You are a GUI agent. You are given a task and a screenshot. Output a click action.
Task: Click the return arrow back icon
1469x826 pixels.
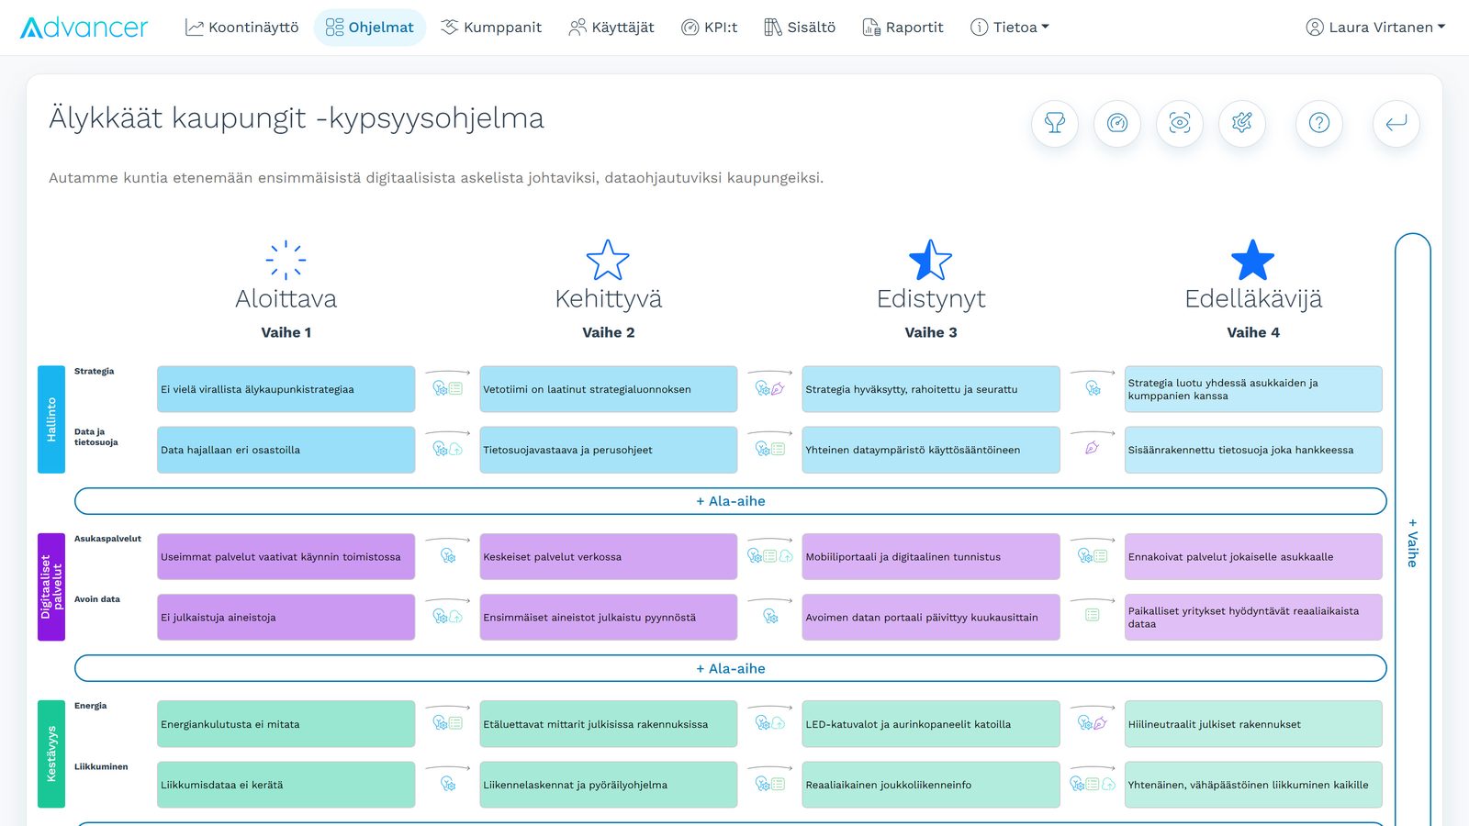tap(1396, 123)
